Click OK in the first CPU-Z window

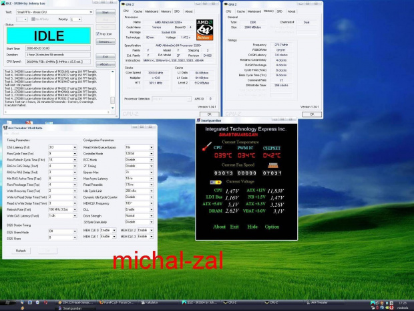pyautogui.click(x=210, y=114)
